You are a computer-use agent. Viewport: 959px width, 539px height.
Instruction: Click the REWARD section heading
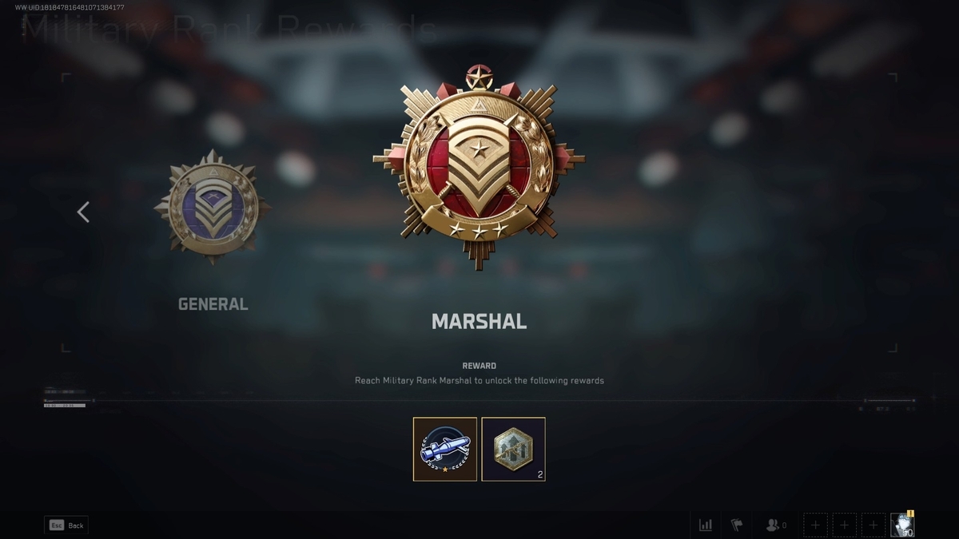coord(479,366)
